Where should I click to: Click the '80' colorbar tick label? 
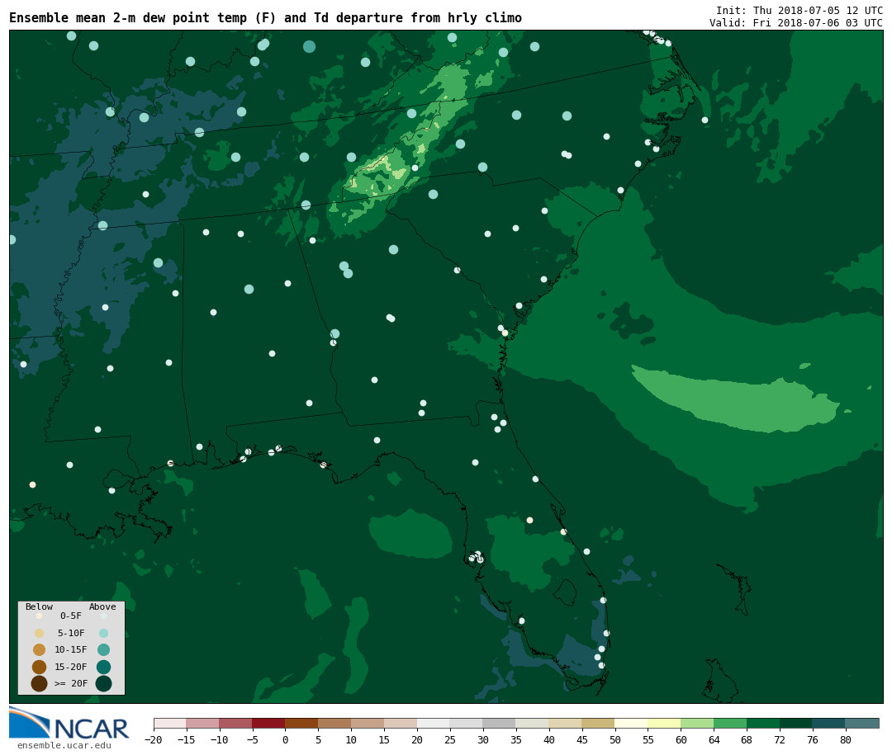[x=846, y=739]
